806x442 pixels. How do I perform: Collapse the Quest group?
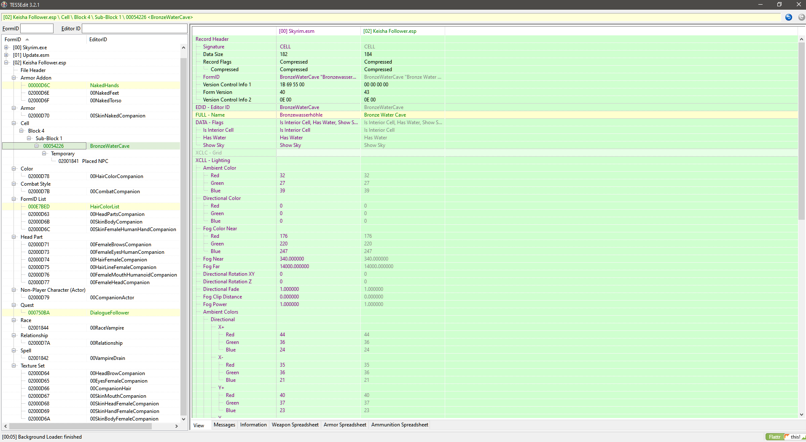coord(14,305)
